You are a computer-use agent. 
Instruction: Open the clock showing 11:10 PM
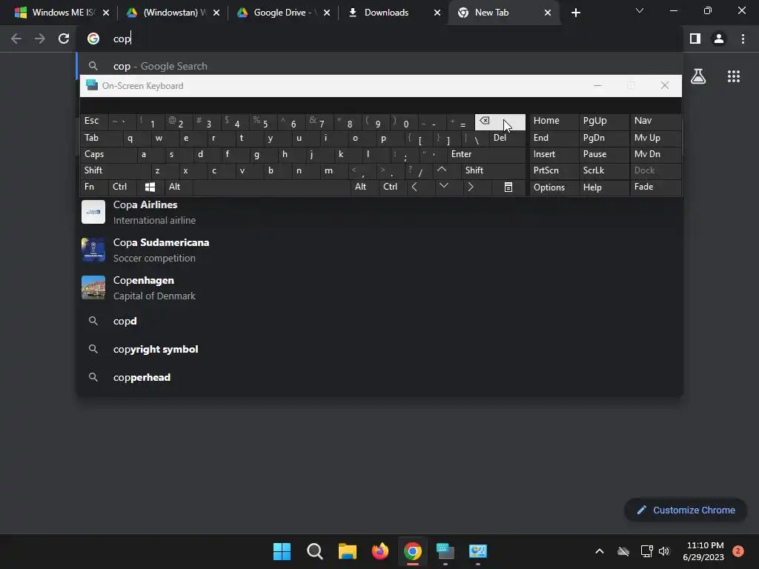click(703, 551)
